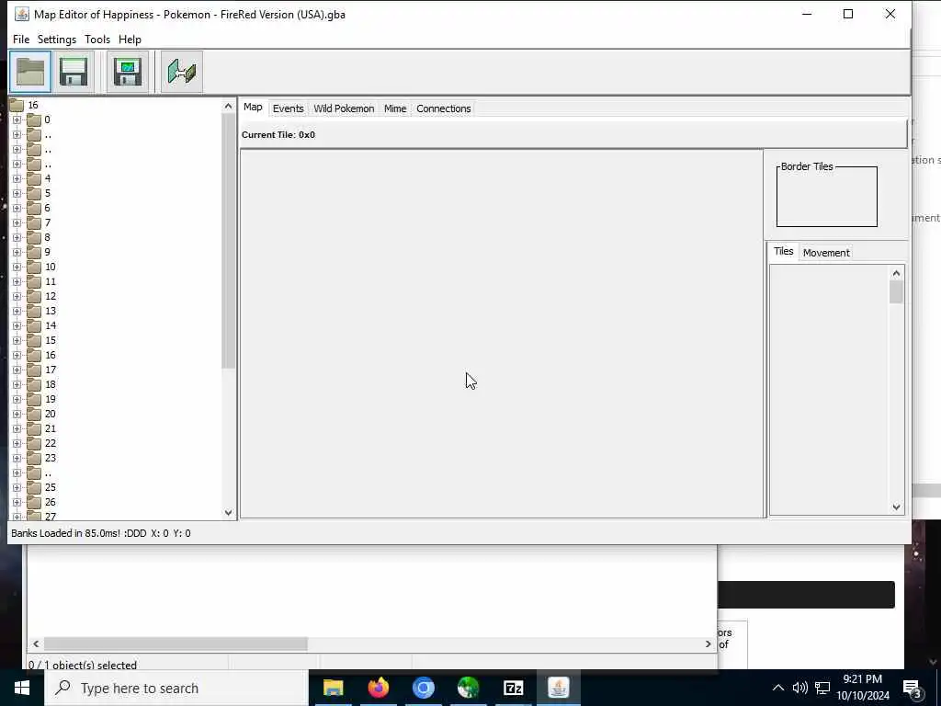The image size is (941, 706).
Task: Open the notification center icon
Action: [x=913, y=688]
